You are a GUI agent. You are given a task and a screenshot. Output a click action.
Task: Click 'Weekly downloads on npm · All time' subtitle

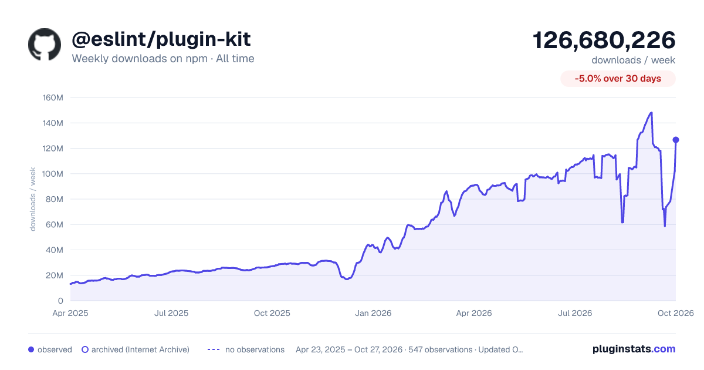pos(163,59)
